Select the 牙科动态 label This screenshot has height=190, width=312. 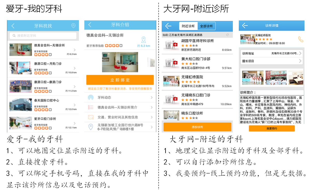[104, 98]
